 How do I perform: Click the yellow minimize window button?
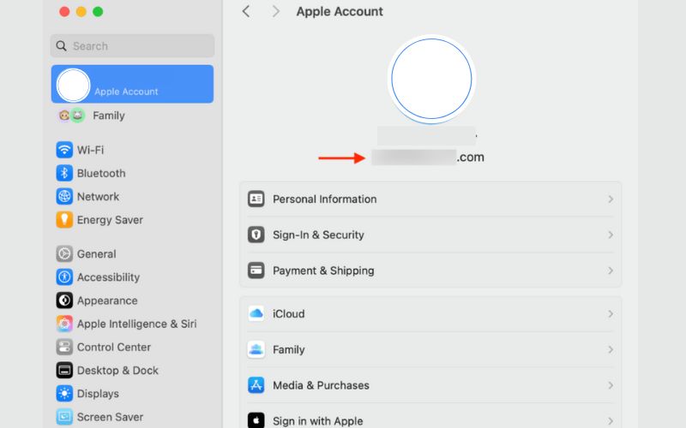coord(81,12)
